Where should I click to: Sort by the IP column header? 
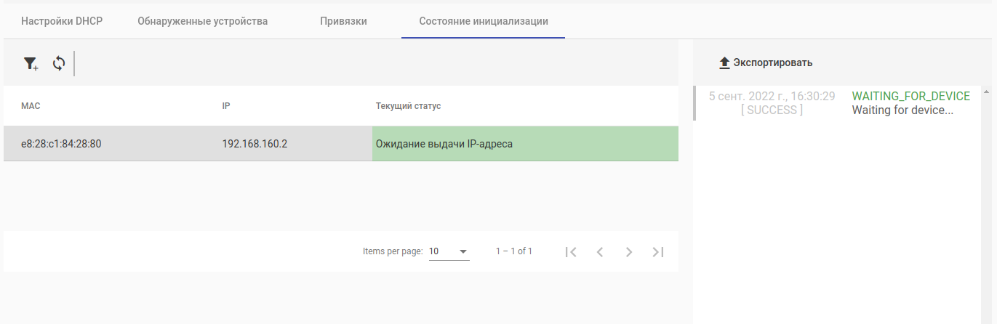(x=226, y=106)
